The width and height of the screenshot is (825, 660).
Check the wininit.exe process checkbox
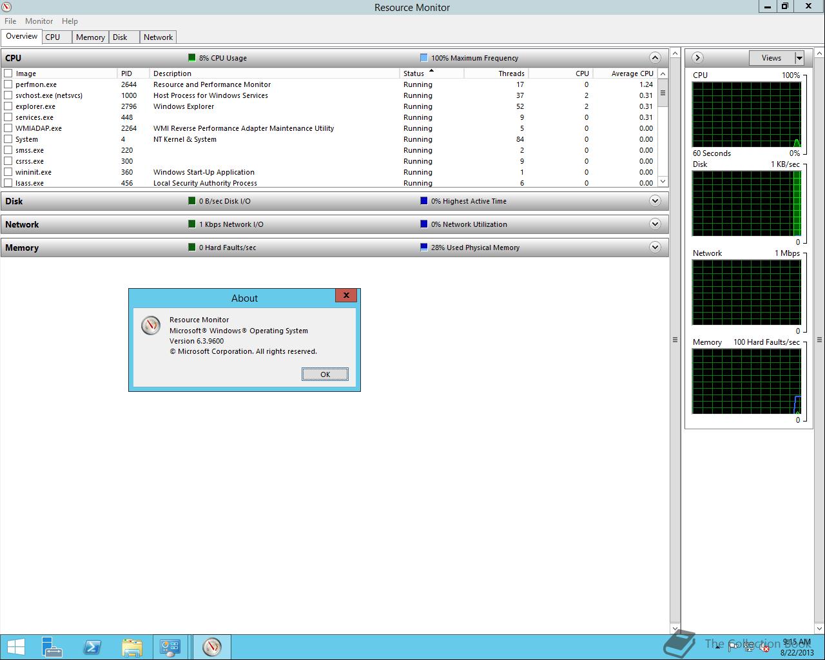click(8, 172)
